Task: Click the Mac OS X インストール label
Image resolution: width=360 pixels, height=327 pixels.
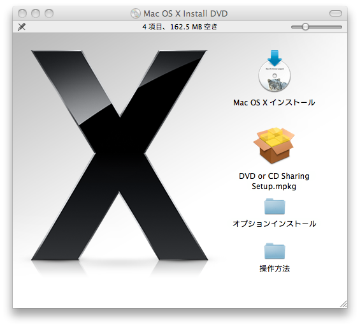Action: tap(274, 102)
